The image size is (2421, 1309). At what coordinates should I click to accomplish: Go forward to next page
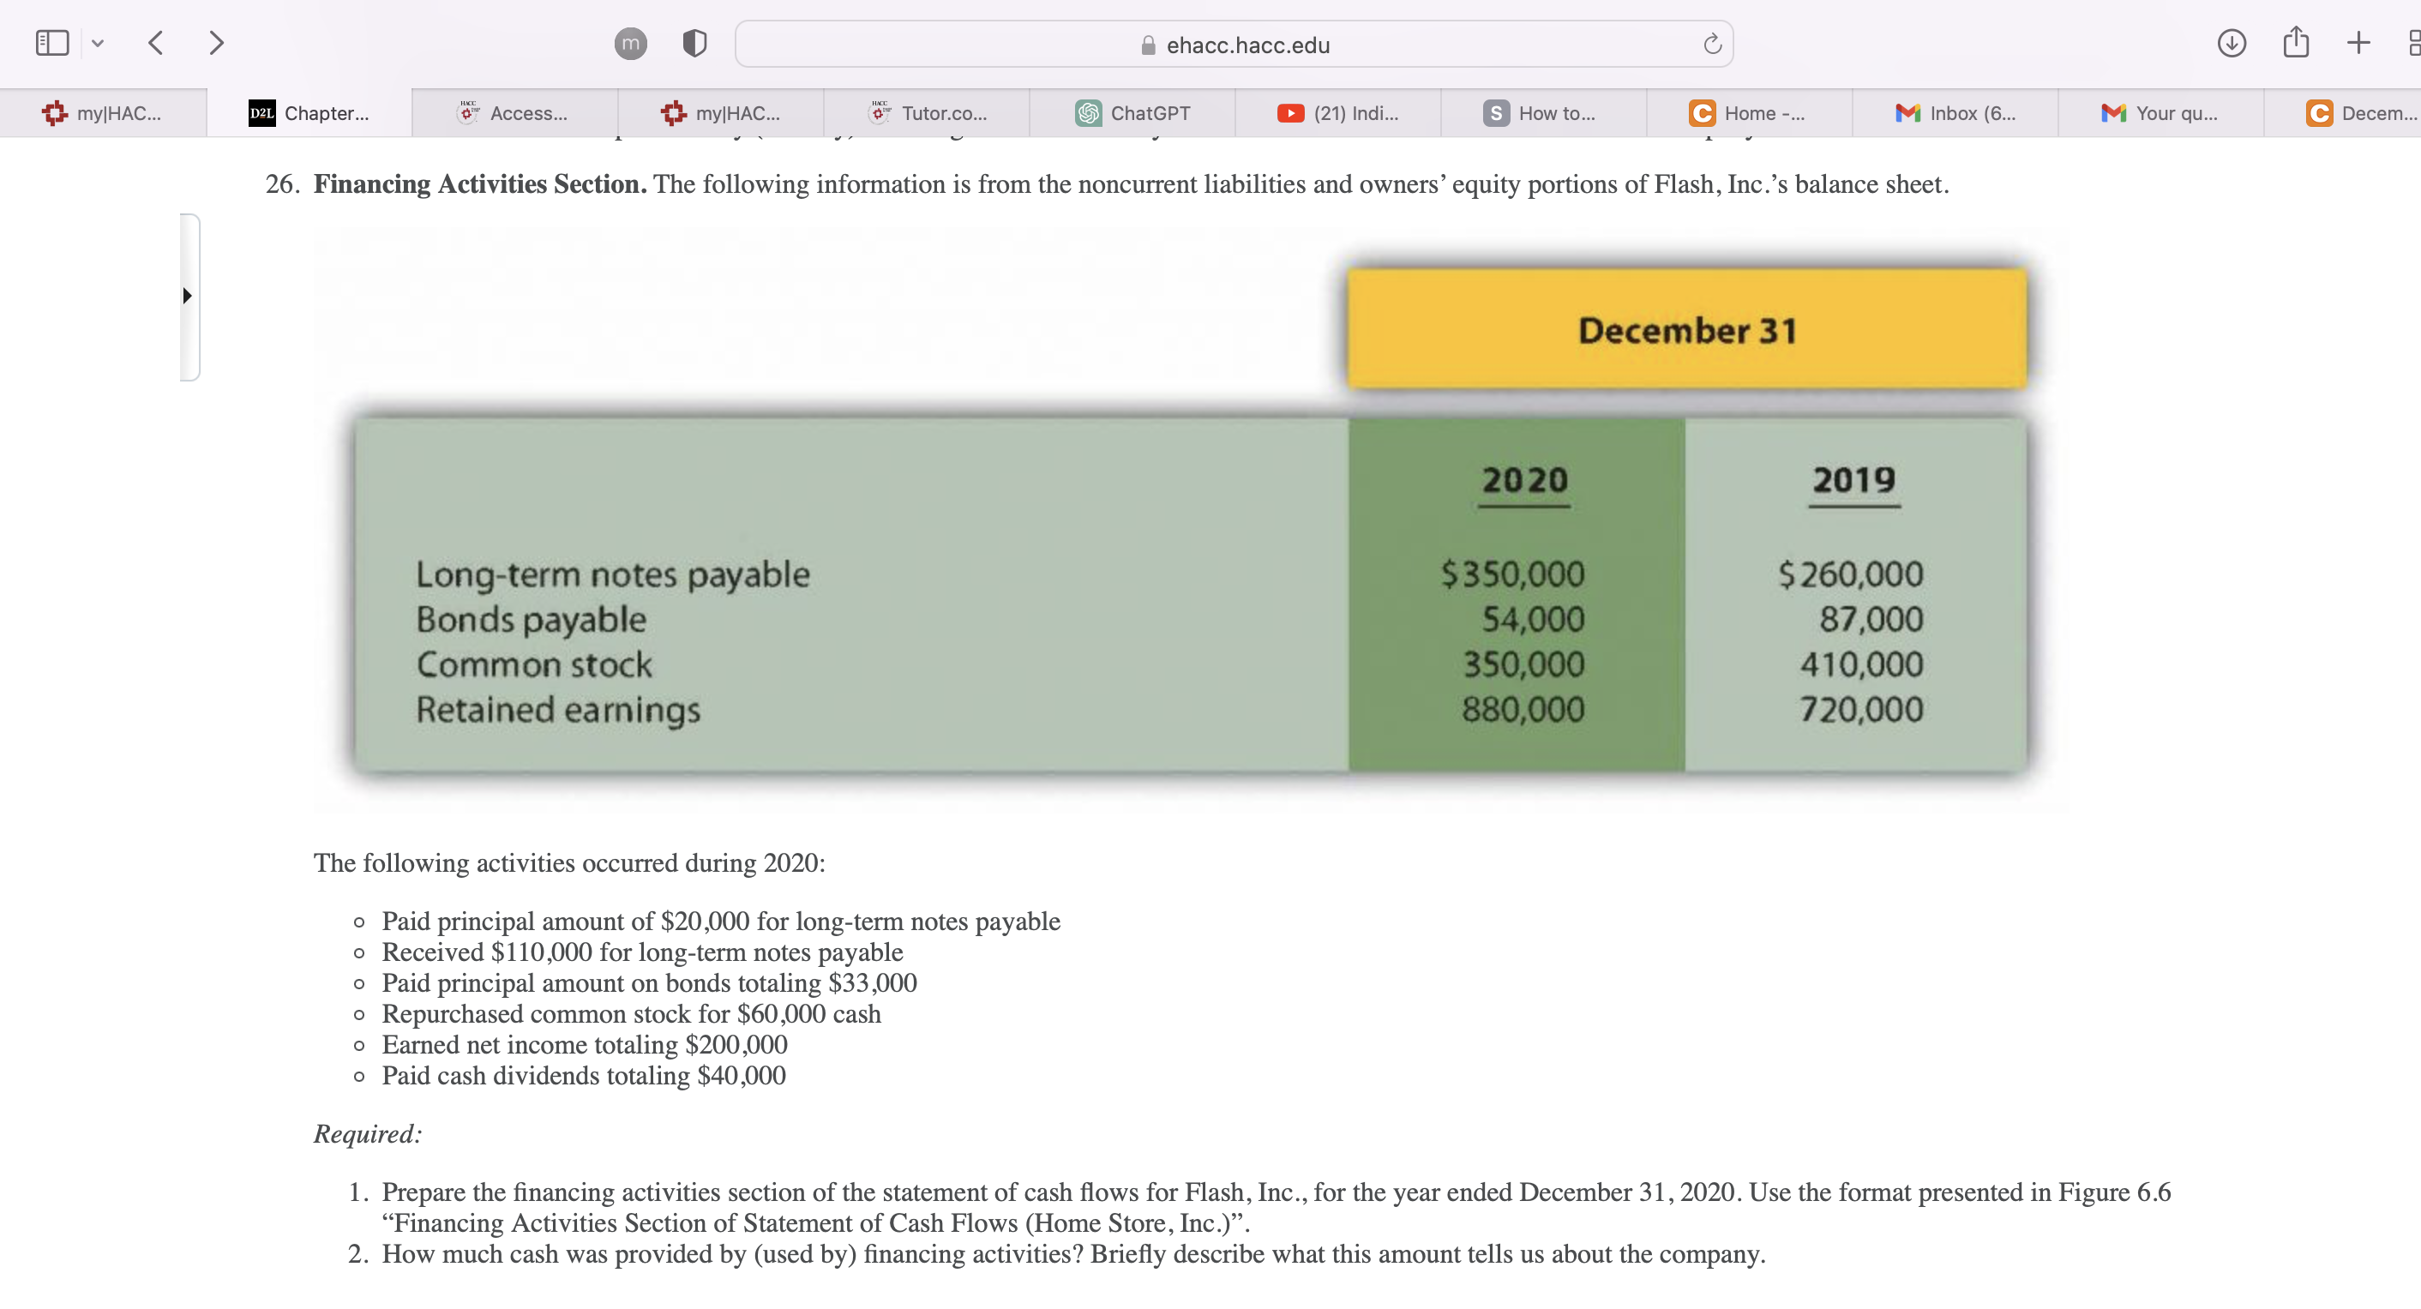216,43
